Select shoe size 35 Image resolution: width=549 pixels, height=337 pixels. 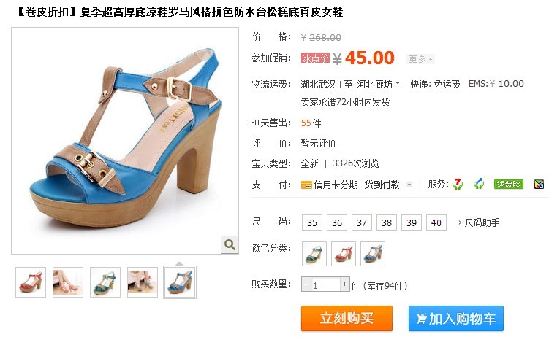click(312, 222)
